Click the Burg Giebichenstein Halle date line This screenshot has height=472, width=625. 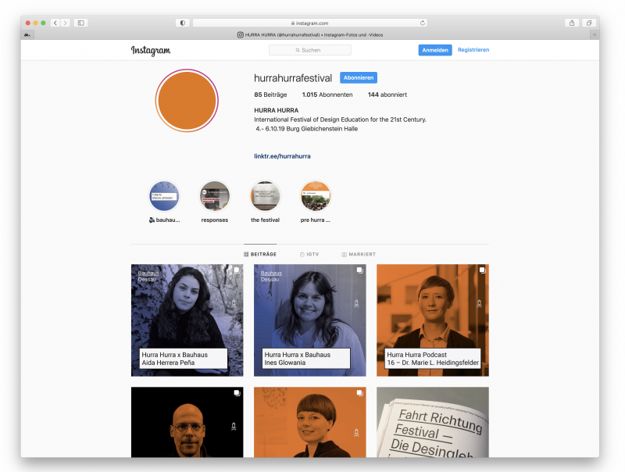click(306, 129)
